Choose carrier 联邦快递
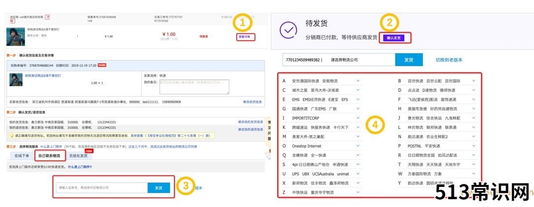 [x=434, y=127]
